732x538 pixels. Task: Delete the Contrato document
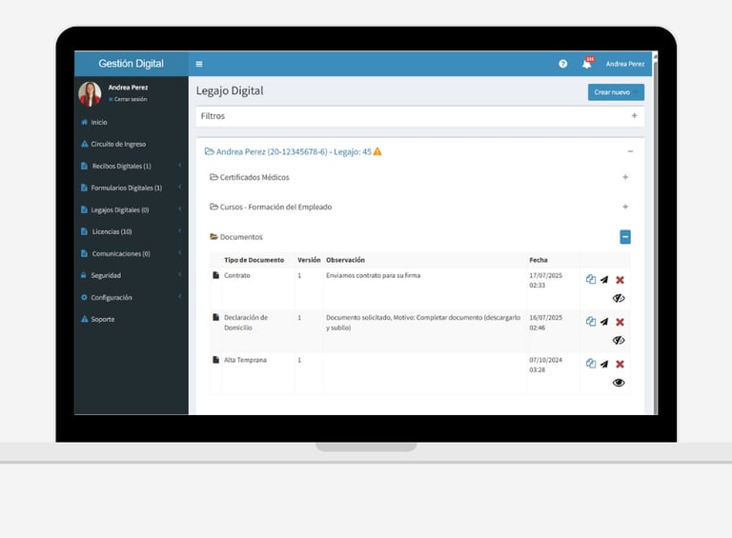620,280
